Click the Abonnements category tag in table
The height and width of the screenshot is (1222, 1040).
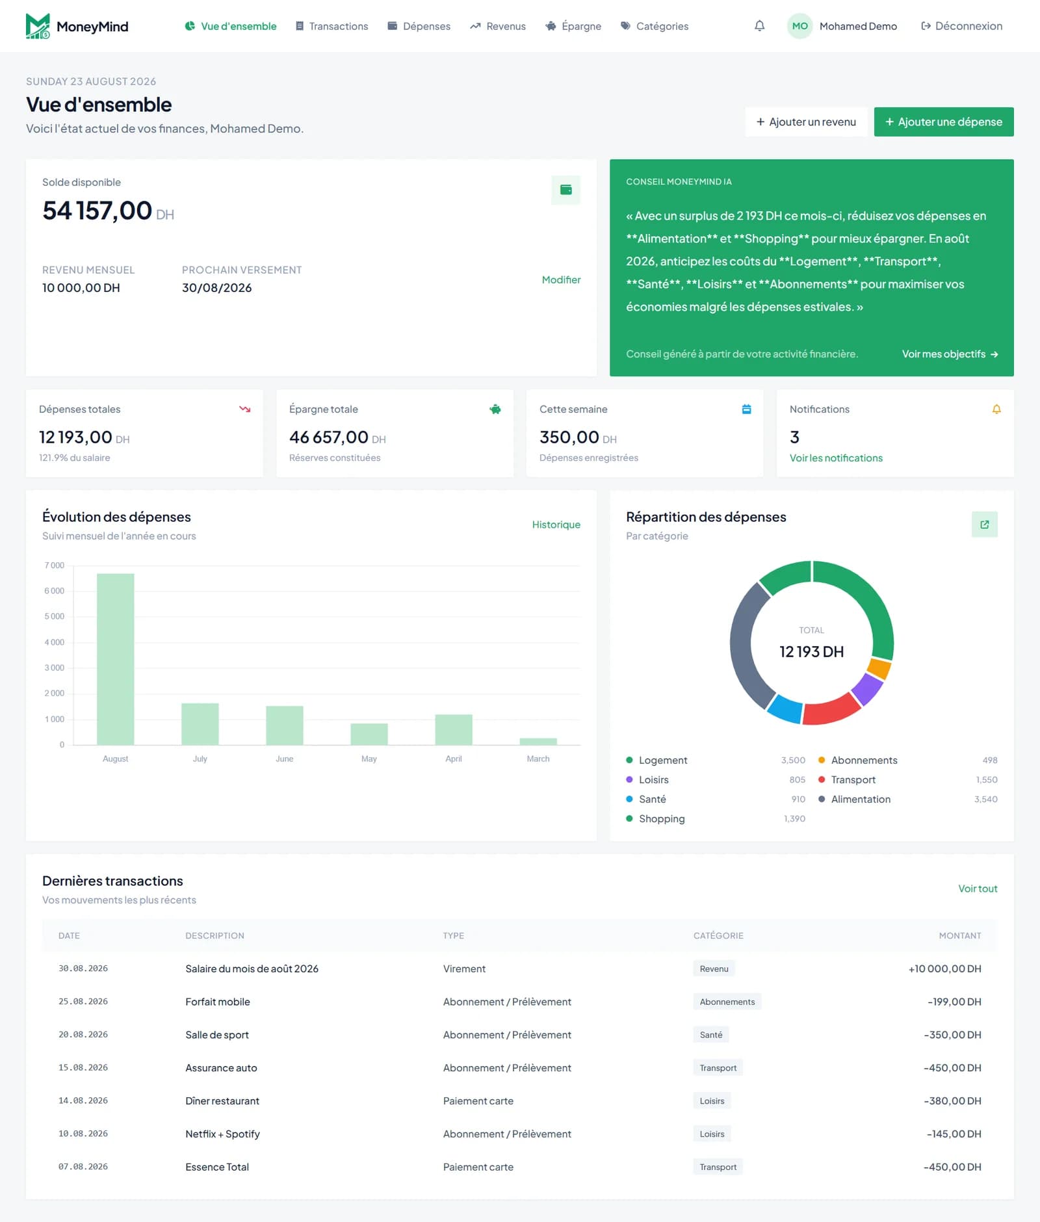[727, 1002]
